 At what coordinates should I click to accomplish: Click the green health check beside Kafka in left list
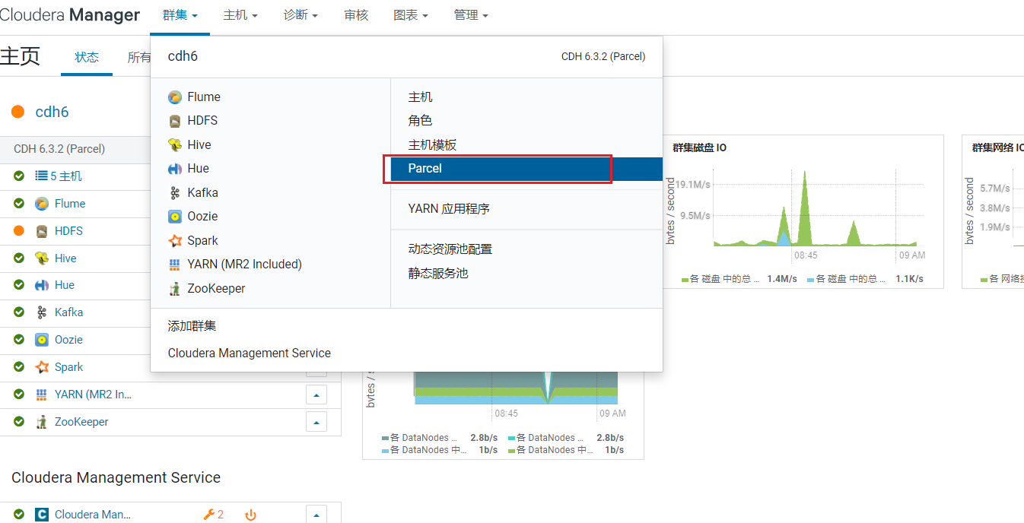(19, 312)
